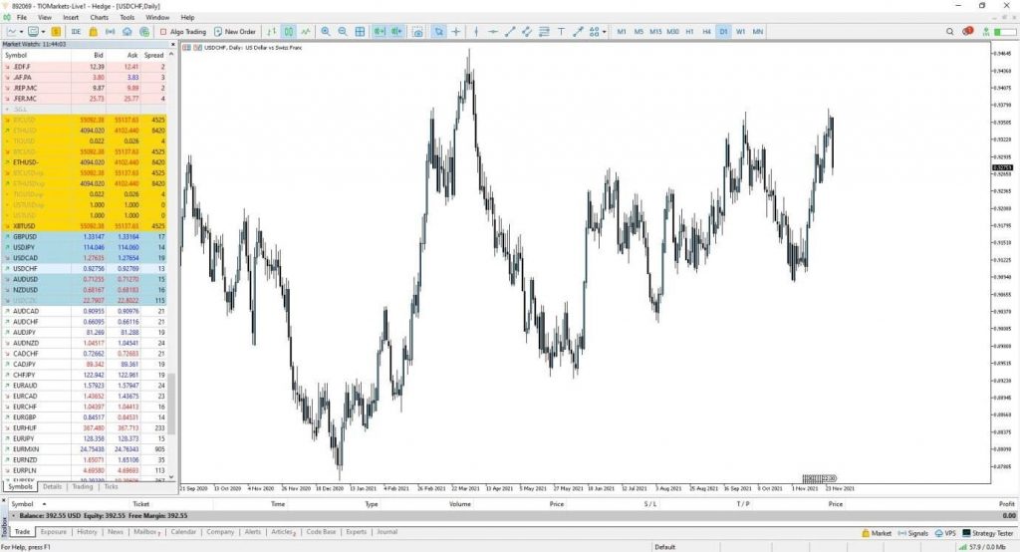The width and height of the screenshot is (1020, 552).
Task: Click the Market shopping bag toolbar icon
Action: (x=93, y=31)
